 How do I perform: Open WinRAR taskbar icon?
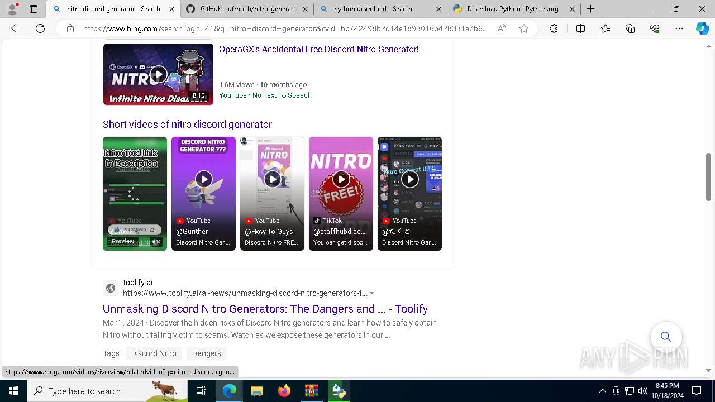tap(311, 391)
